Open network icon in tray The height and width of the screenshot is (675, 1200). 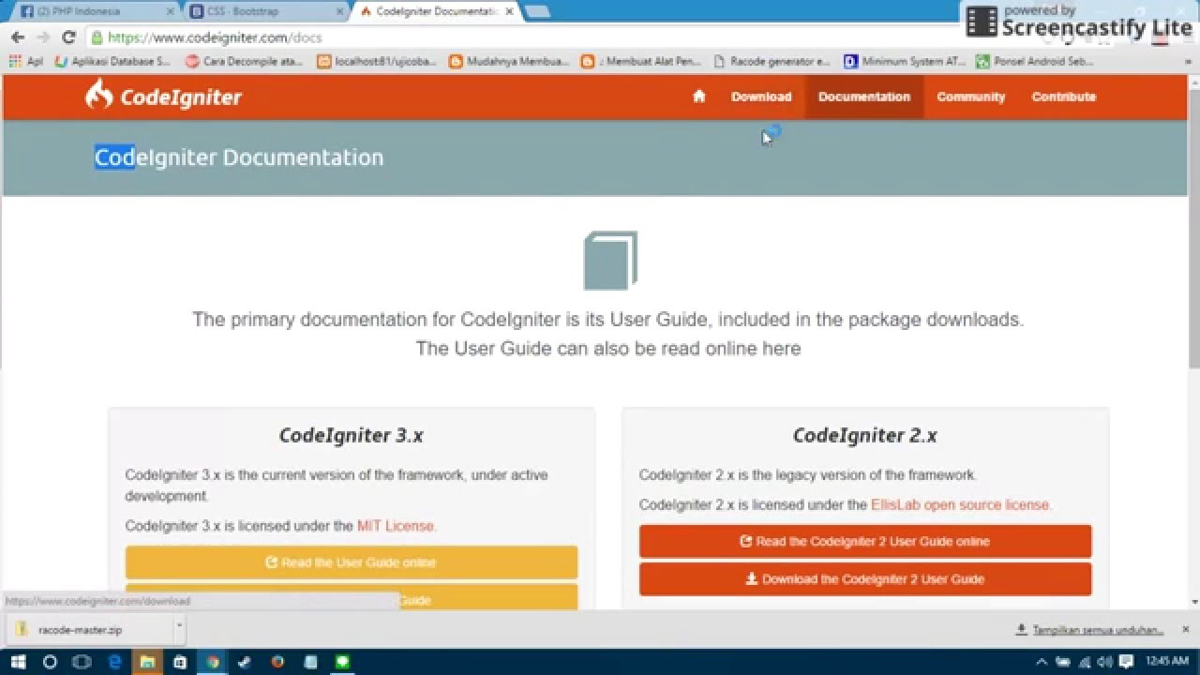pyautogui.click(x=1084, y=661)
